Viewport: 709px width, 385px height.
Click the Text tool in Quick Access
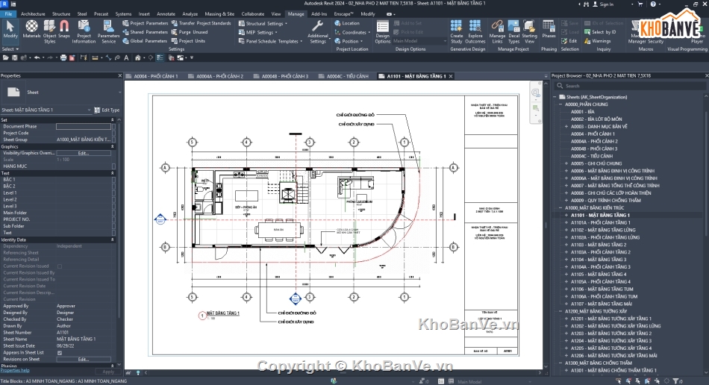coord(126,58)
